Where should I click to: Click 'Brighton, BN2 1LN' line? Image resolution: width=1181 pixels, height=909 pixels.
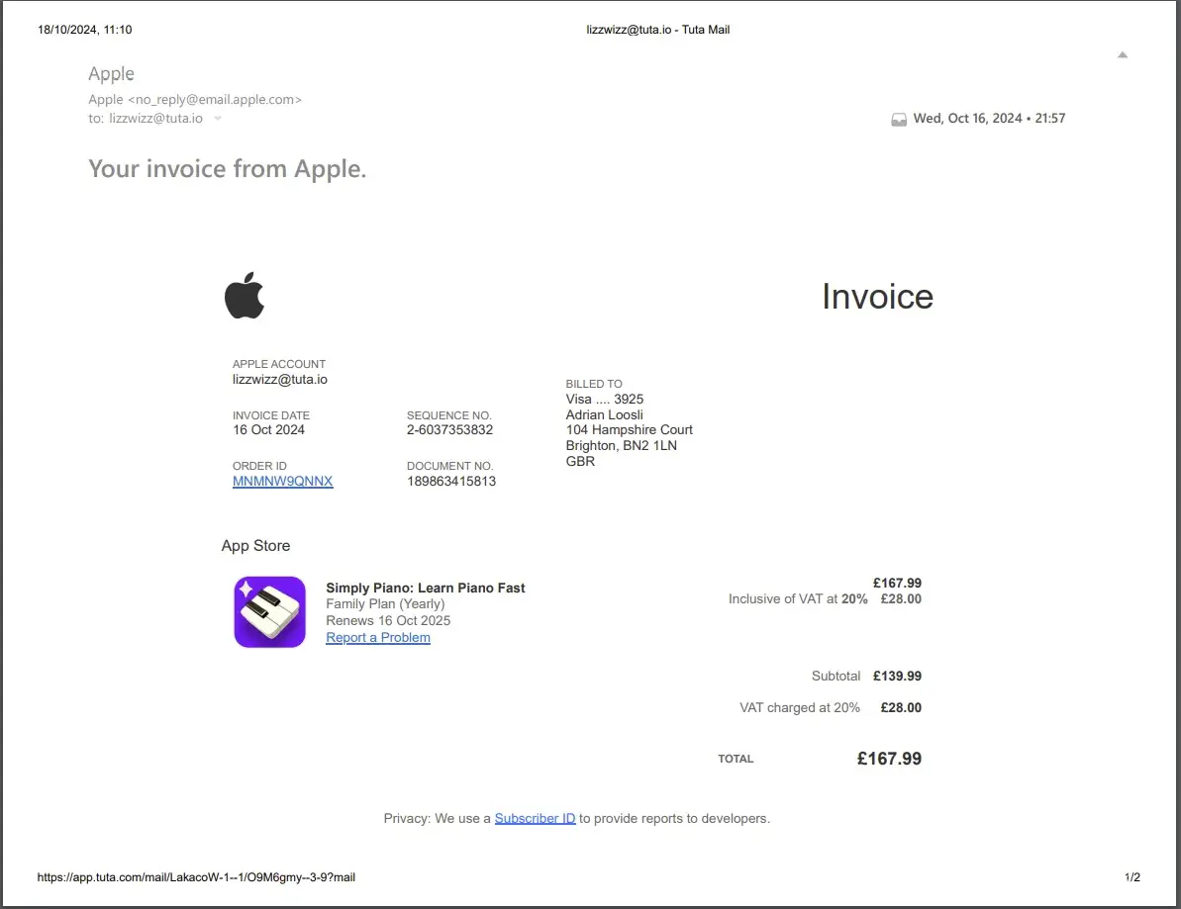(x=622, y=445)
